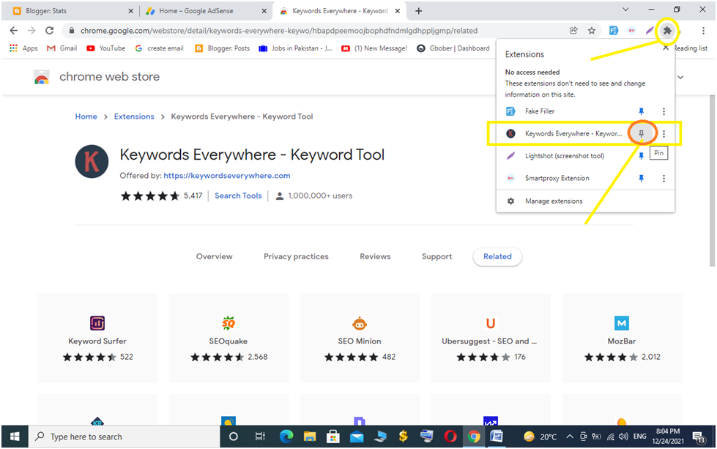Viewport: 717px width, 449px height.
Task: Launch Microsoft Edge from the taskbar
Action: (x=286, y=437)
